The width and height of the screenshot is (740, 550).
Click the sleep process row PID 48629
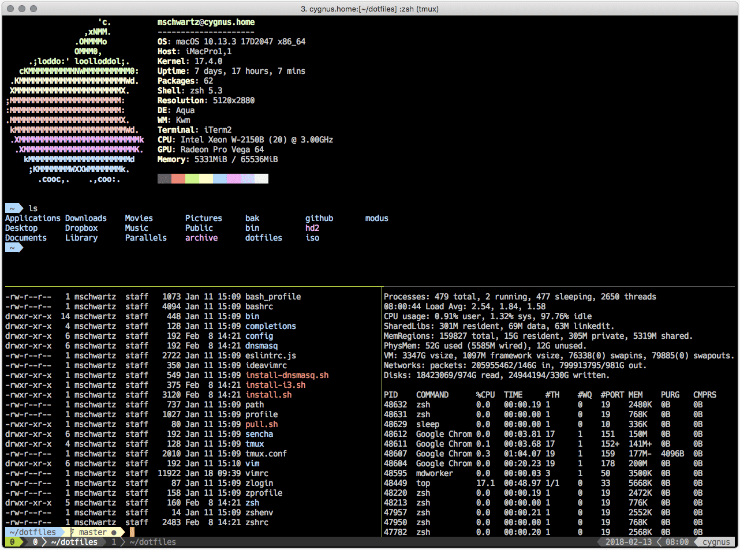(543, 424)
